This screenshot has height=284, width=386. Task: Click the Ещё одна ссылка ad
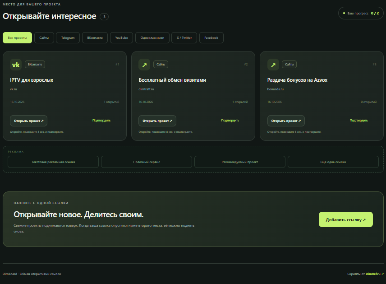click(333, 162)
